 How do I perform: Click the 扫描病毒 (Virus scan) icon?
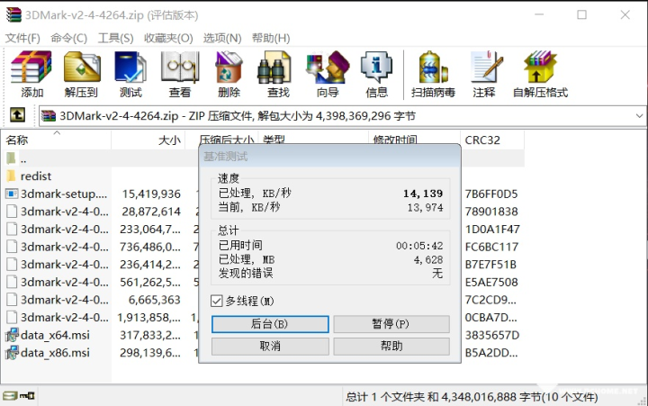pos(433,67)
